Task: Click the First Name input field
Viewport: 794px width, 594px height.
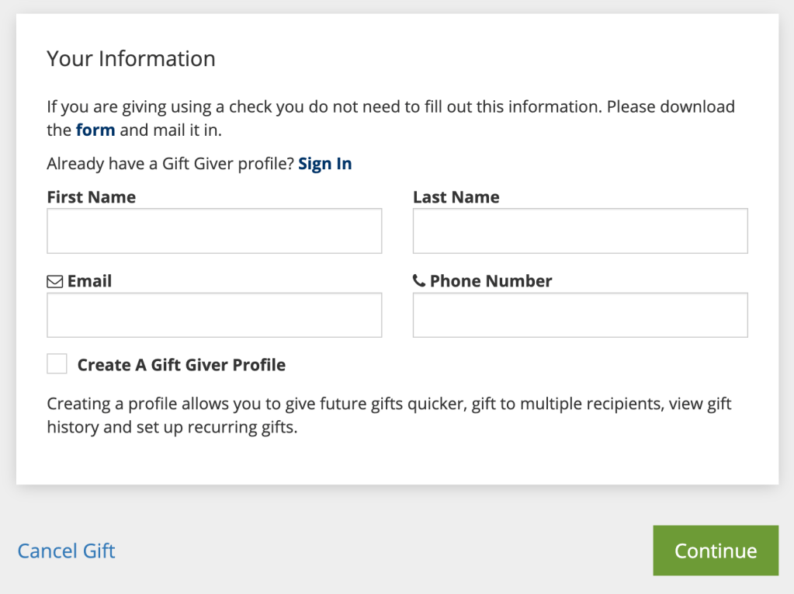Action: (214, 231)
